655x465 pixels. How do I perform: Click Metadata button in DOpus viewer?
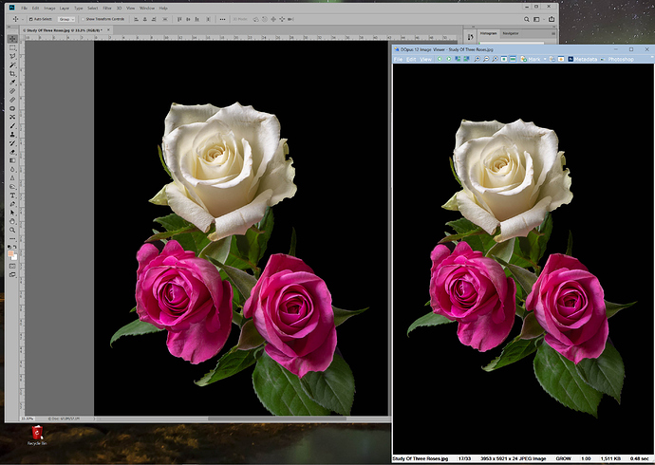(x=582, y=59)
